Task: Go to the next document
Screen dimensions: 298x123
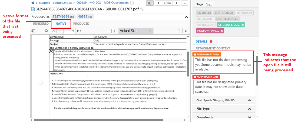Action: tap(176, 3)
